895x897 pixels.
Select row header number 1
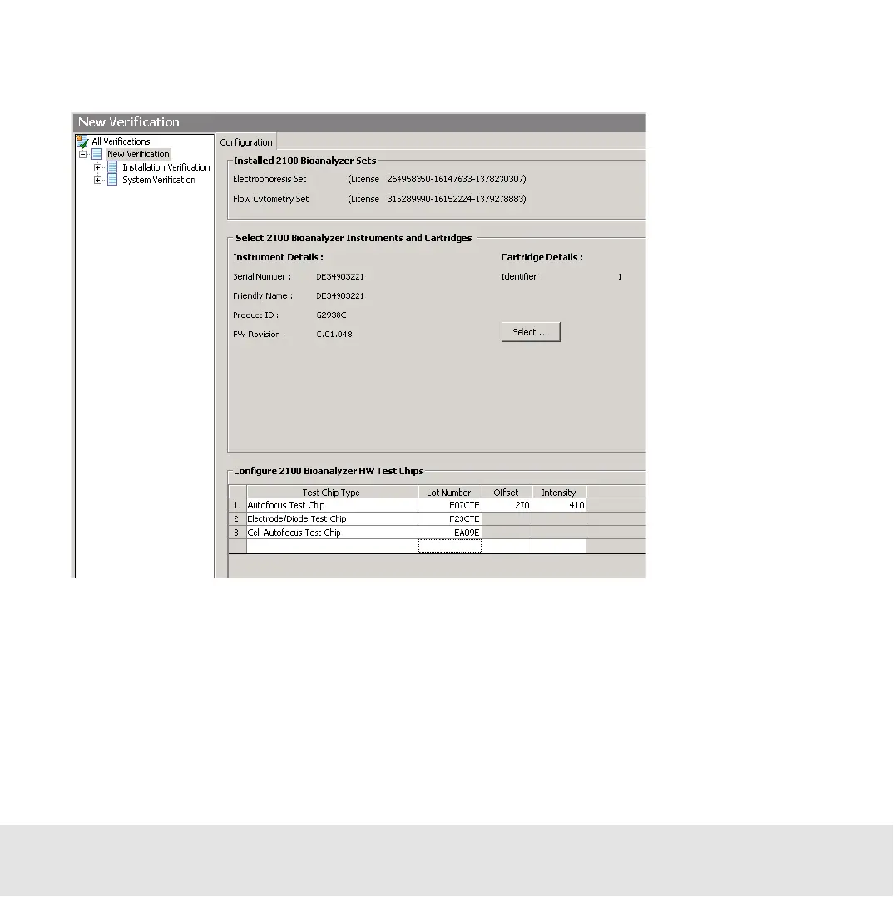tap(237, 505)
